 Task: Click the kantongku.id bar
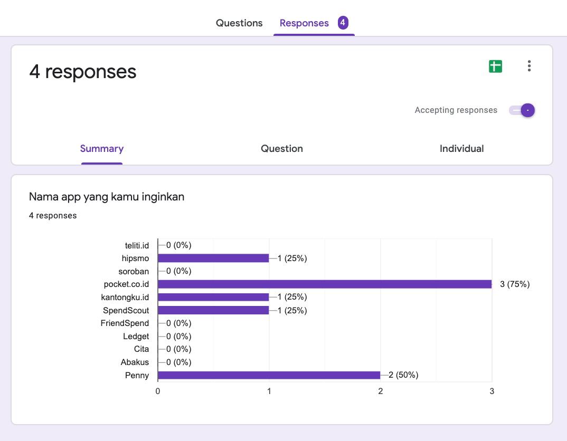(x=213, y=297)
